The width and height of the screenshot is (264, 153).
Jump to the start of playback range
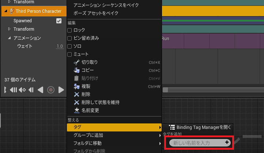point(5,90)
